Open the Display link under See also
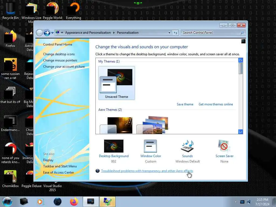The height and width of the screenshot is (207, 276). [48, 160]
